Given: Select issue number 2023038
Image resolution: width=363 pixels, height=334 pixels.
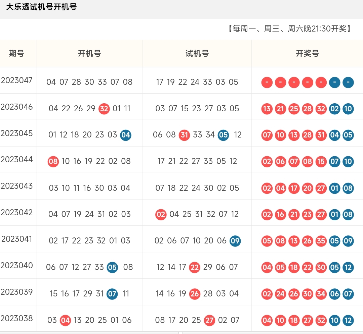Looking at the screenshot, I should [x=17, y=318].
